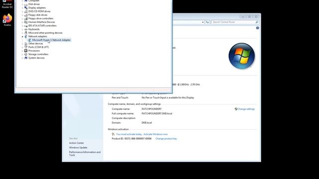Viewport: 319px width, 179px height.
Task: Click the Keyboards category icon
Action: click(26, 29)
